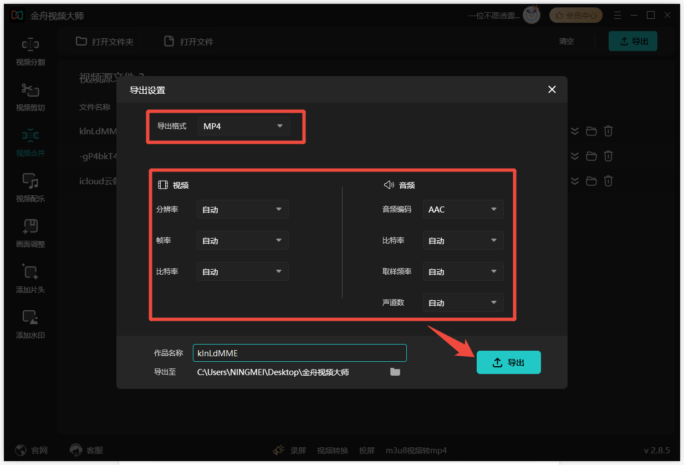Viewport: 684px width, 465px height.
Task: Expand the audio 比特率 dropdown
Action: pyautogui.click(x=463, y=241)
